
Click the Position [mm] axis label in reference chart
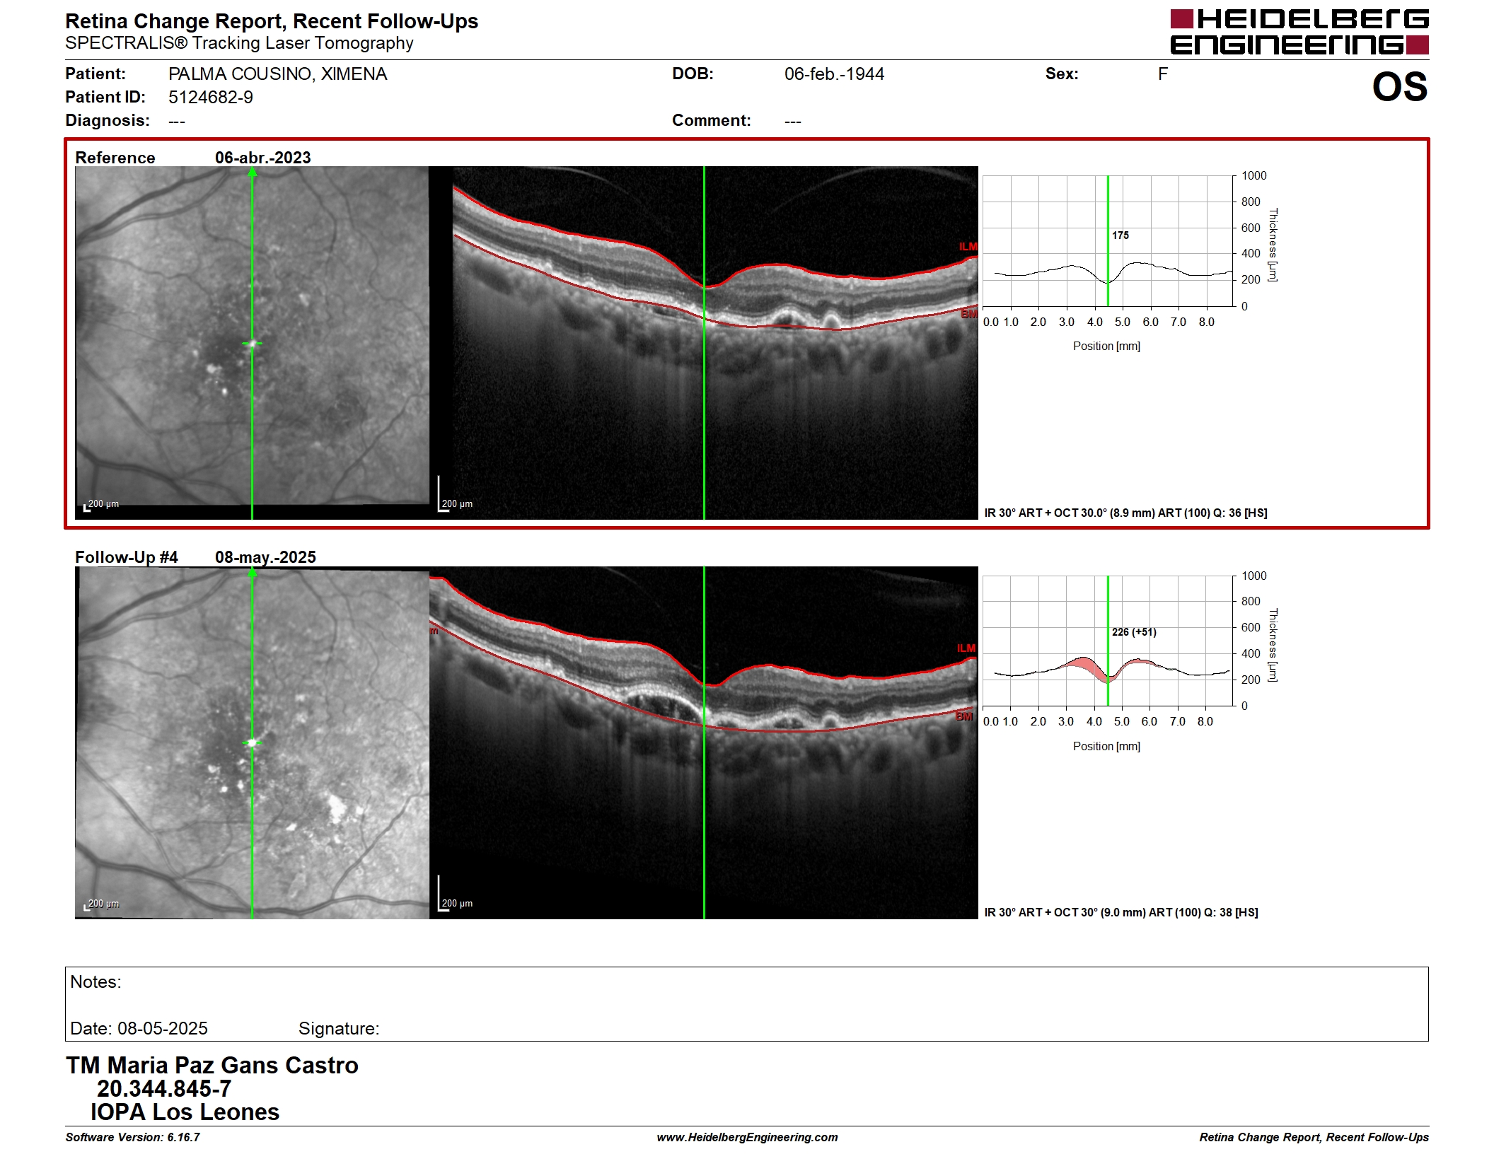pyautogui.click(x=1106, y=346)
